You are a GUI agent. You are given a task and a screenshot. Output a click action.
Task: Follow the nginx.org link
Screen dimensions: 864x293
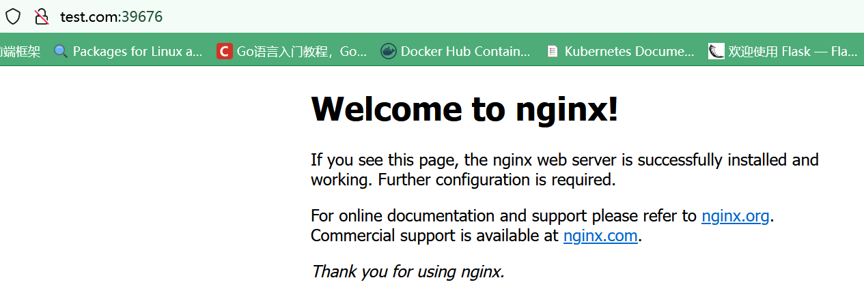[x=736, y=216]
